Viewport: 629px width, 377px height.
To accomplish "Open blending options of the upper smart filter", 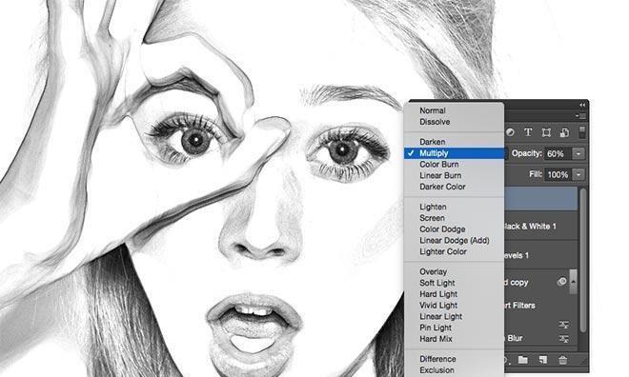I will 564,325.
